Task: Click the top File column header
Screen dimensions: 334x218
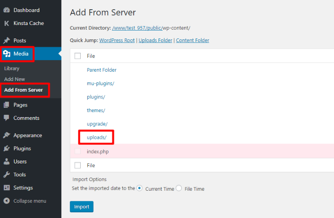Action: (91, 56)
